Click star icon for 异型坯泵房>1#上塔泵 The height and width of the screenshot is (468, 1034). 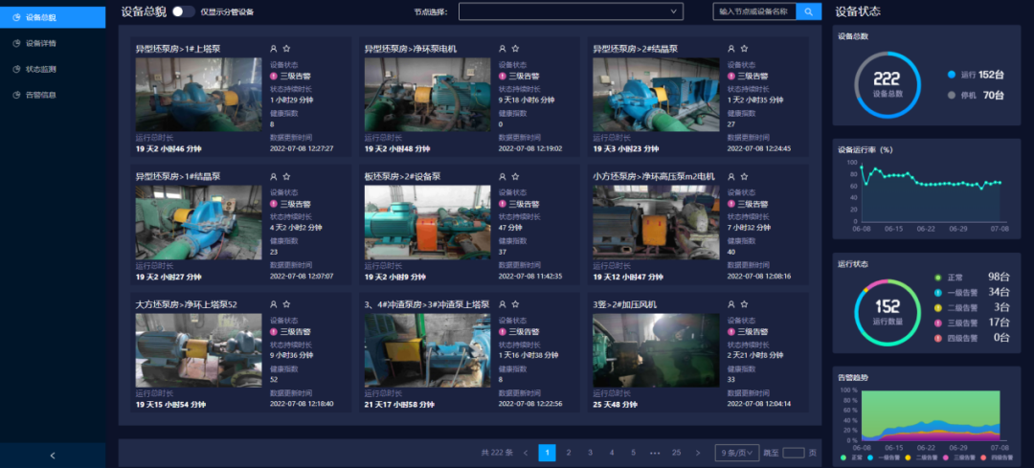tap(287, 48)
